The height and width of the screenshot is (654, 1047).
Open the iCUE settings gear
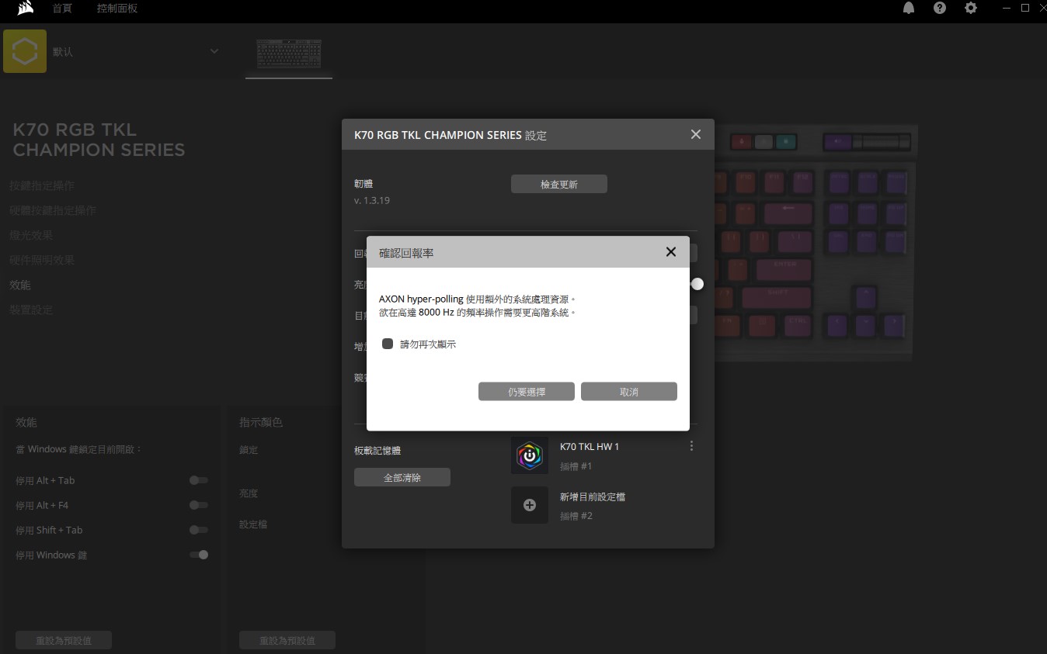coord(971,9)
